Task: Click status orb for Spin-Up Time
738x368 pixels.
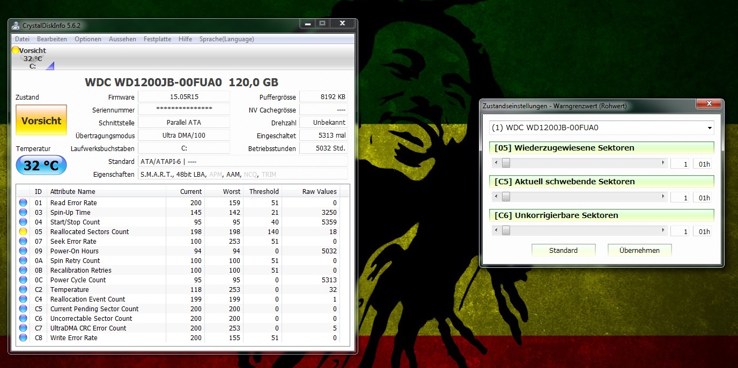Action: 23,212
